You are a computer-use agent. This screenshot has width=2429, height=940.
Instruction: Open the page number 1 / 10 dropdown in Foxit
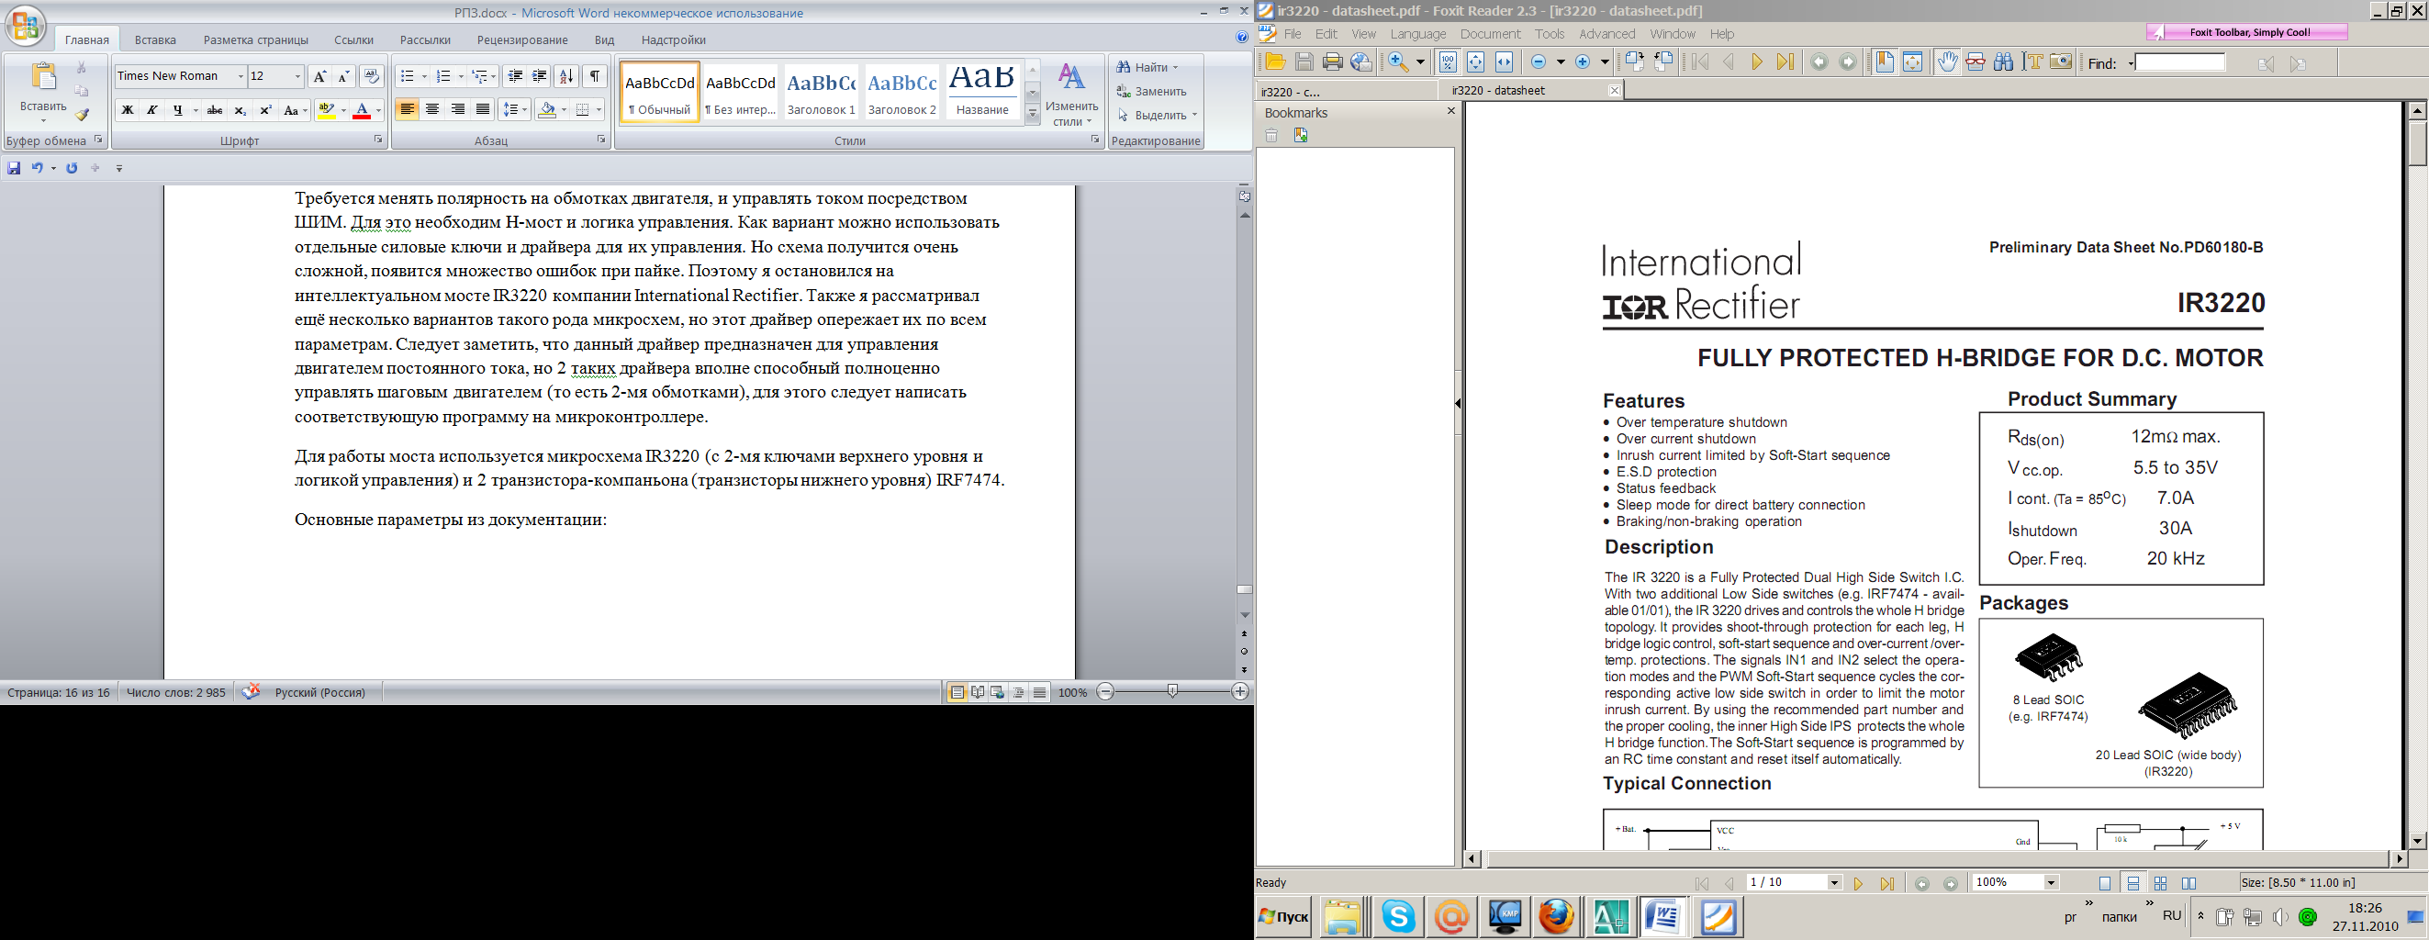[1834, 883]
